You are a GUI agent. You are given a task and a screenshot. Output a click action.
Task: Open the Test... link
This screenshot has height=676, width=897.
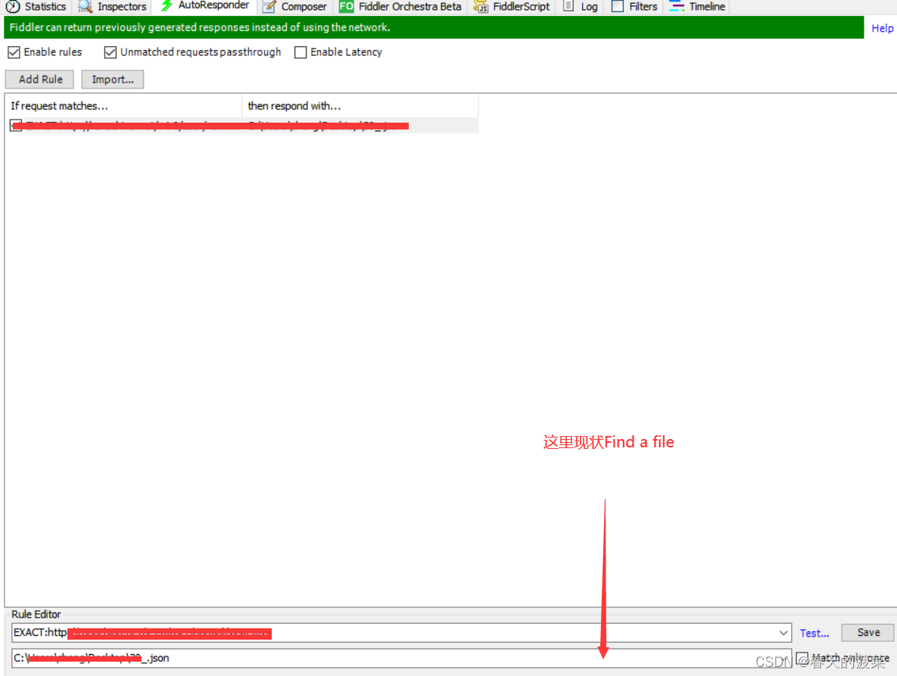pyautogui.click(x=814, y=633)
